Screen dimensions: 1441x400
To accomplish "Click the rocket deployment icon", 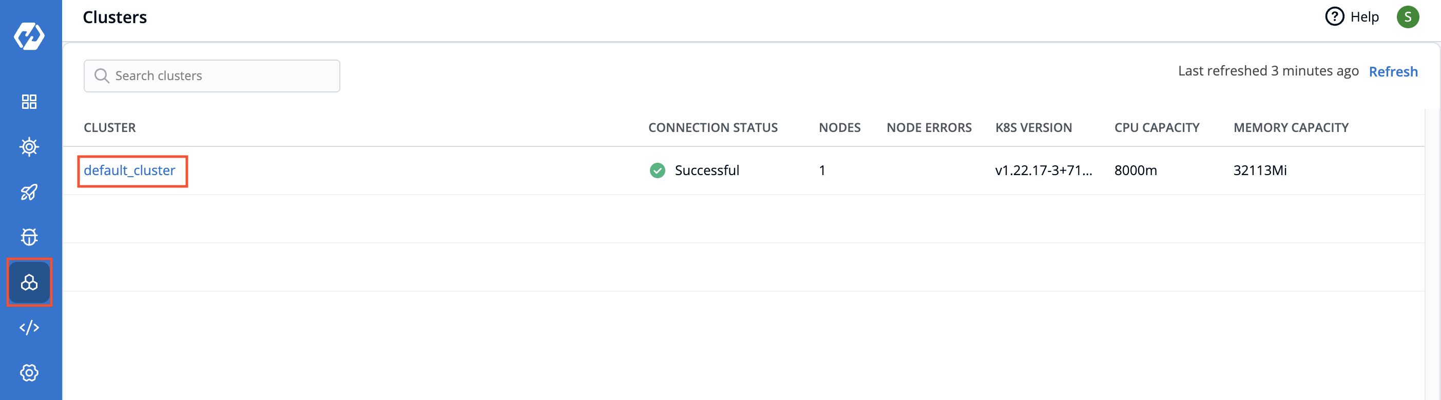I will [29, 193].
